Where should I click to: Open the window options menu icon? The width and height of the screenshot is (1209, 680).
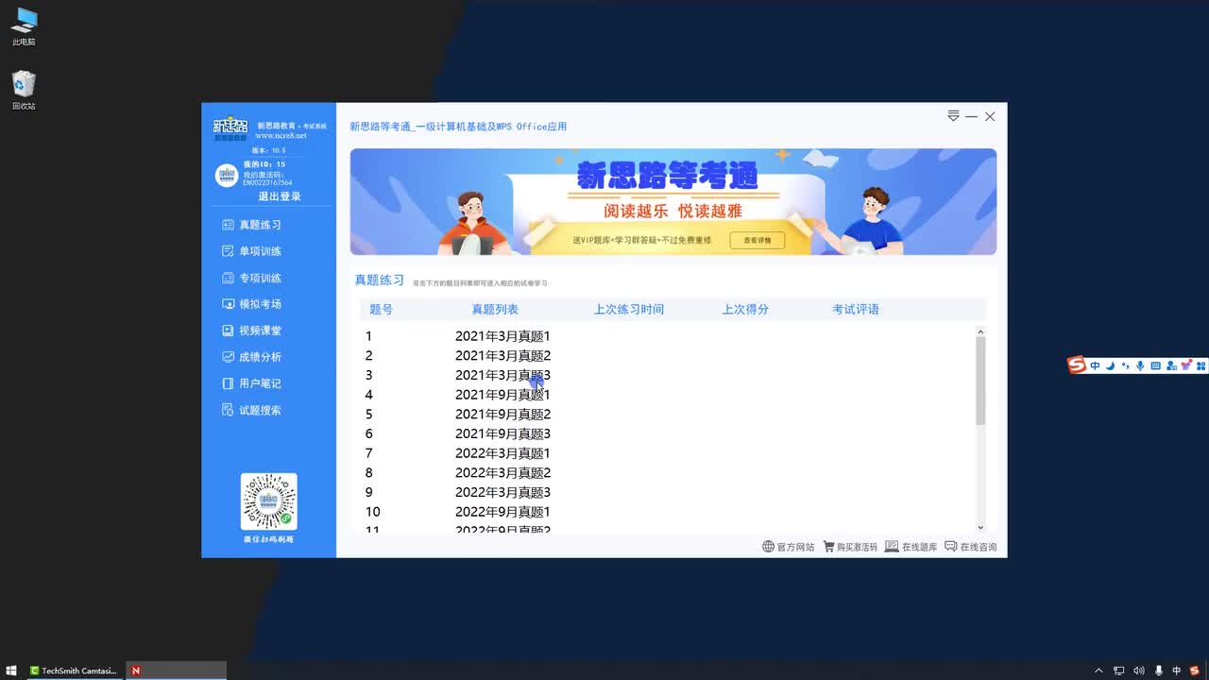953,116
